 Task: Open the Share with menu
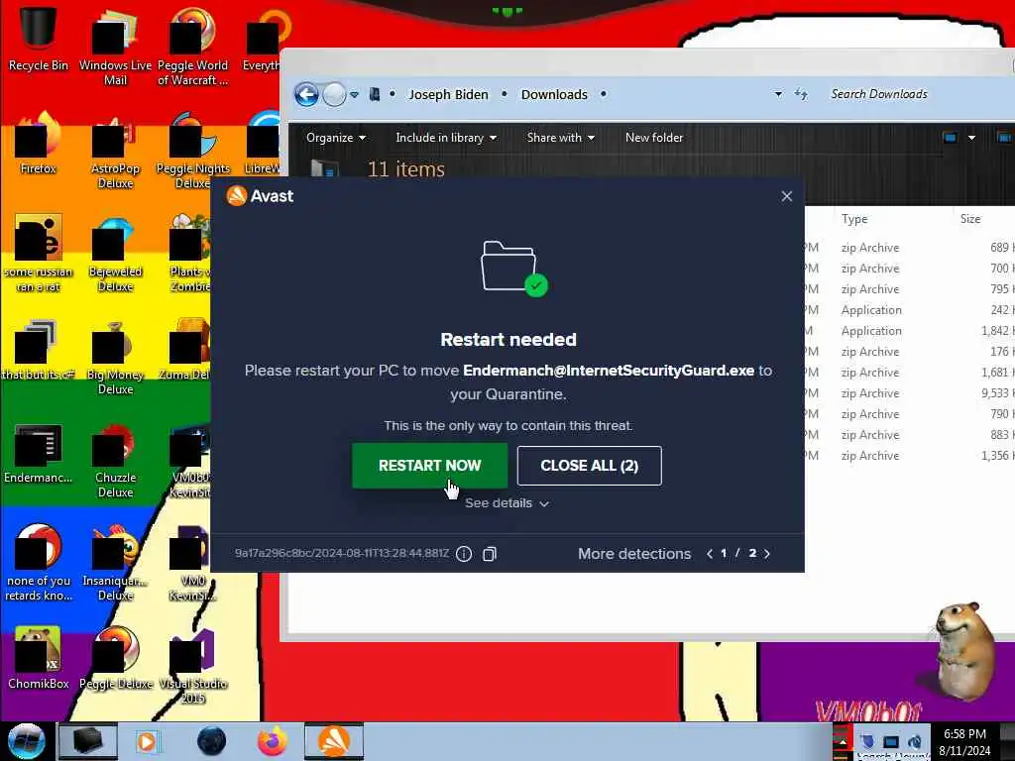pos(561,137)
